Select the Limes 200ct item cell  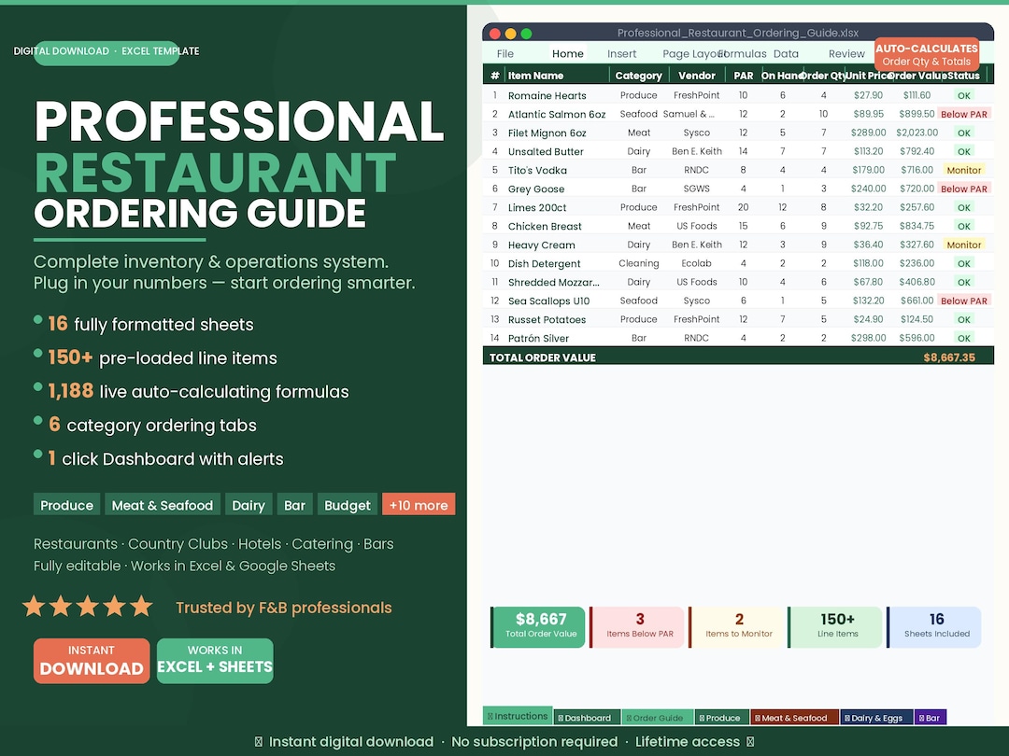(x=537, y=207)
